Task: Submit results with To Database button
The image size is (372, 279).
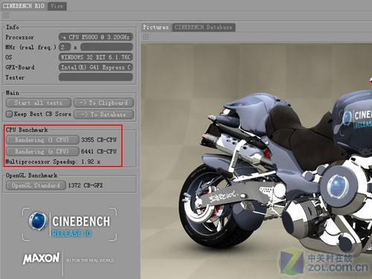Action: (x=103, y=115)
